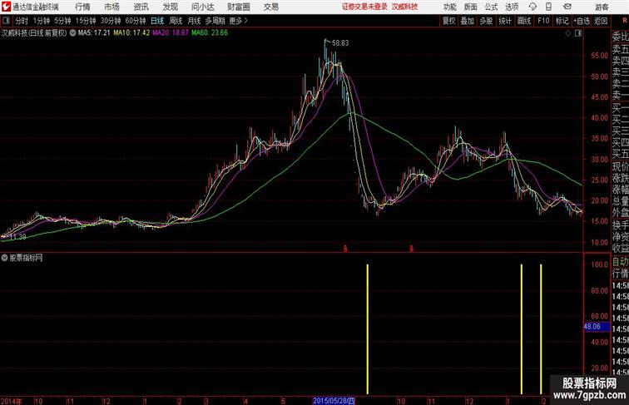Viewport: 629px width, 405px height.
Task: Expand the MA indicator settings circle icon
Action: pyautogui.click(x=72, y=33)
